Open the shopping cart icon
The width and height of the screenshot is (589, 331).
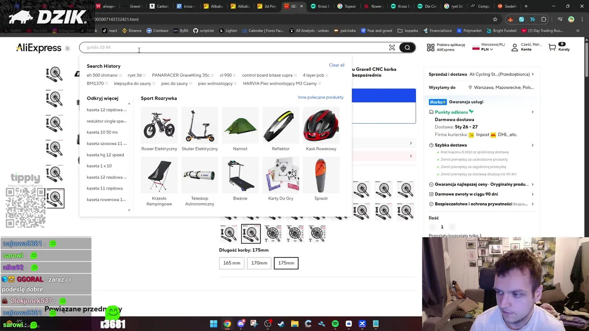[552, 47]
